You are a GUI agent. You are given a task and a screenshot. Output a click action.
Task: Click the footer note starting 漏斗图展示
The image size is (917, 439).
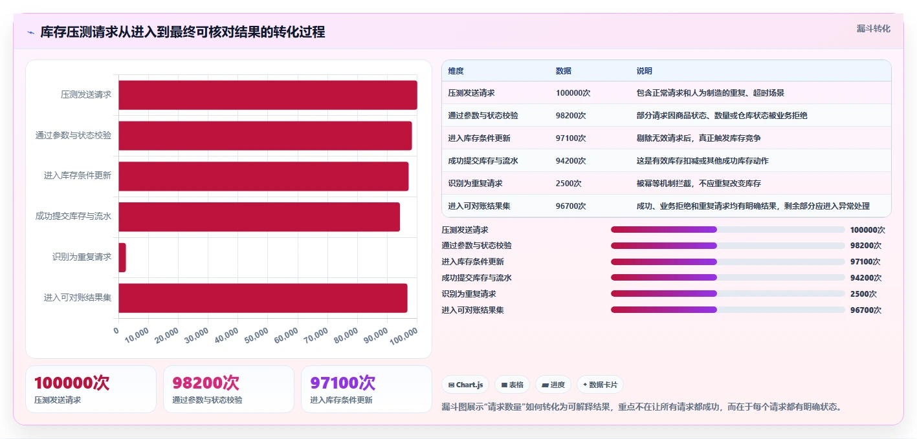click(x=641, y=407)
